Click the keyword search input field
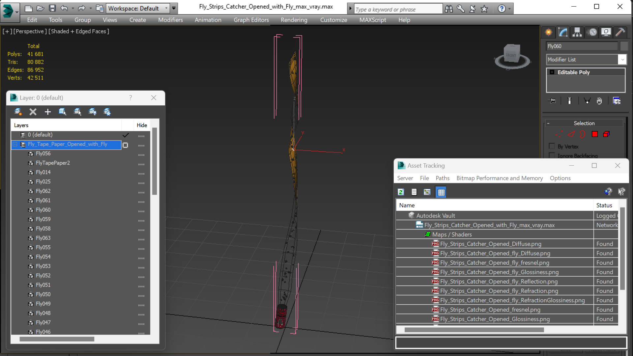Screen dimensions: 633x356 pos(398,9)
